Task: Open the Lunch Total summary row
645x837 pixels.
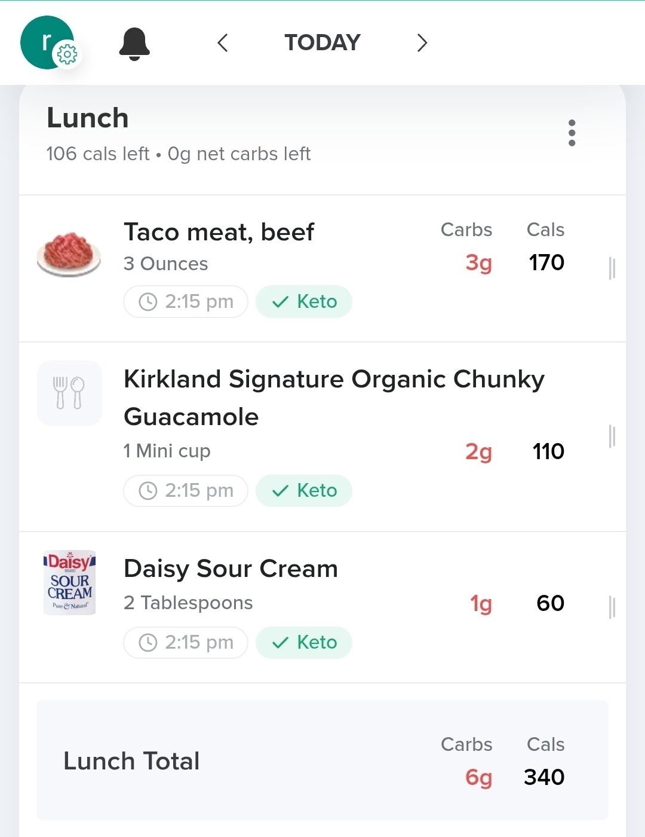Action: pos(322,760)
